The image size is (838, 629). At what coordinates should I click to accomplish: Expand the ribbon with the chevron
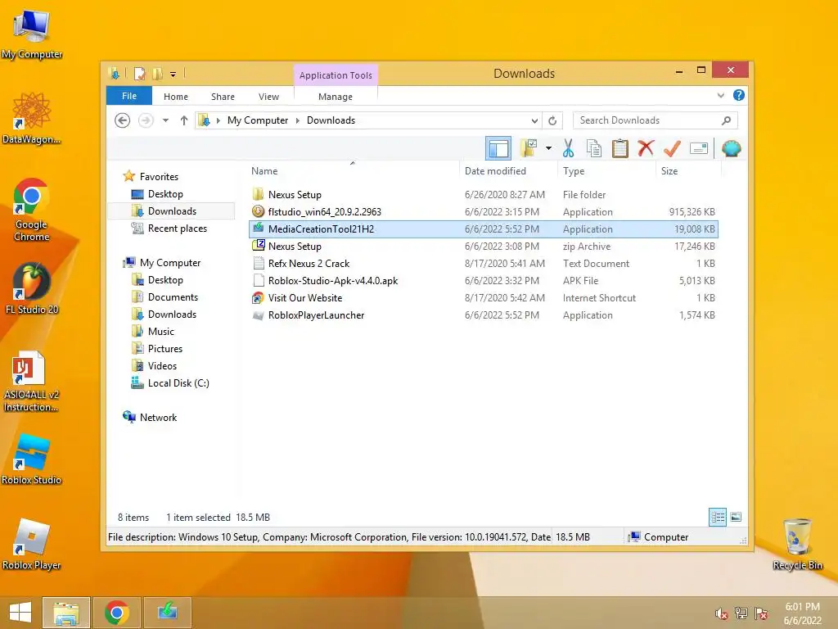(x=720, y=96)
